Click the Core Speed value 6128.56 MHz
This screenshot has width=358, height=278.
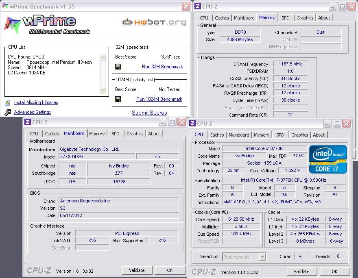pos(241,219)
